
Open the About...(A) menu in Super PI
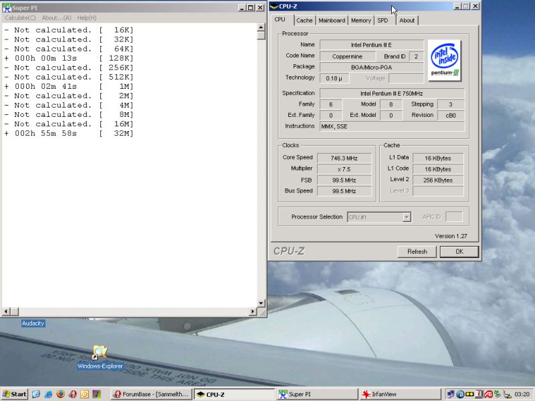click(x=57, y=18)
